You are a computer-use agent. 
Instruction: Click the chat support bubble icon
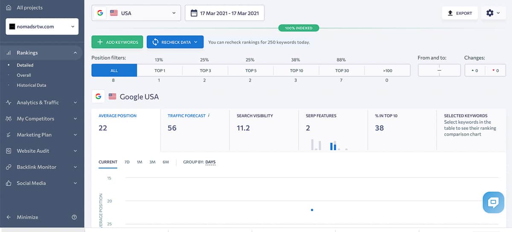pyautogui.click(x=493, y=202)
